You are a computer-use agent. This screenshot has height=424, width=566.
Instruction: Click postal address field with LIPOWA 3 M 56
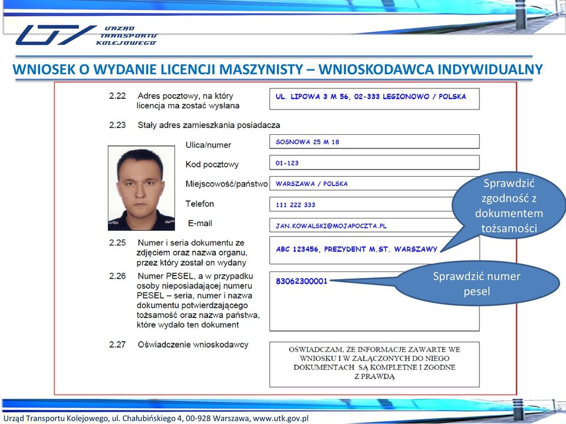click(374, 99)
